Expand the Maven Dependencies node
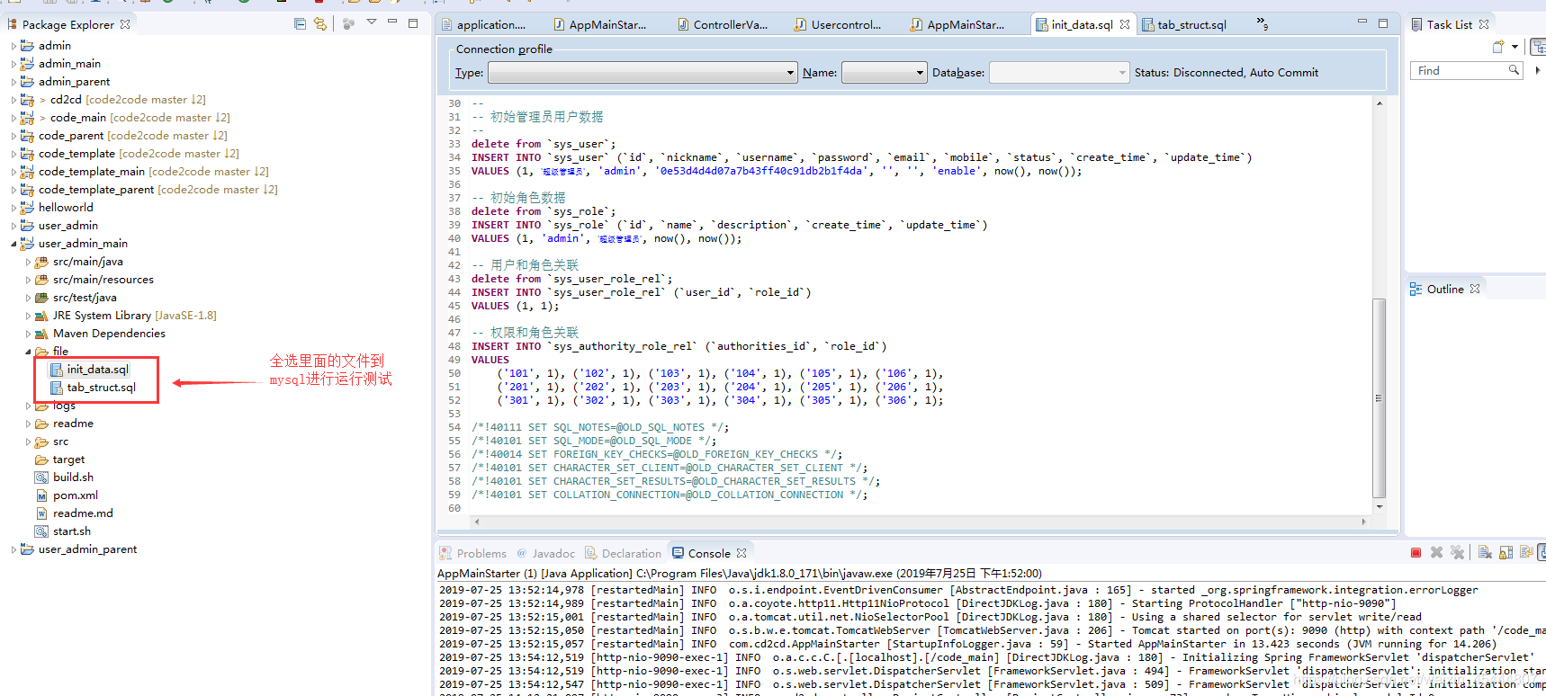This screenshot has height=696, width=1546. 28,334
